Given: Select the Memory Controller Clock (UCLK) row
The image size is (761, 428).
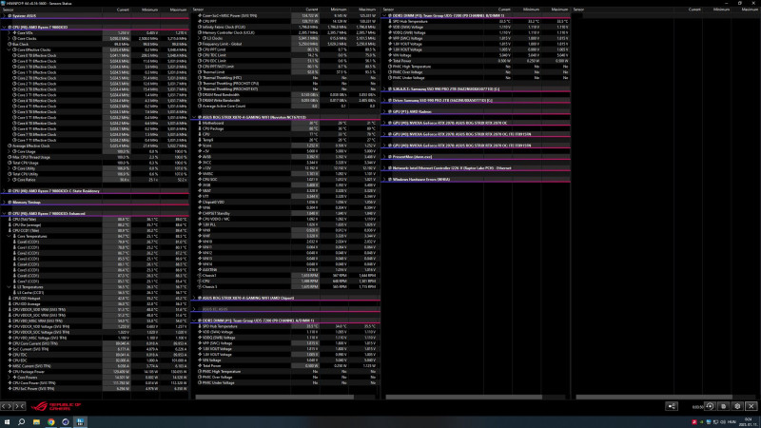Looking at the screenshot, I should point(285,32).
